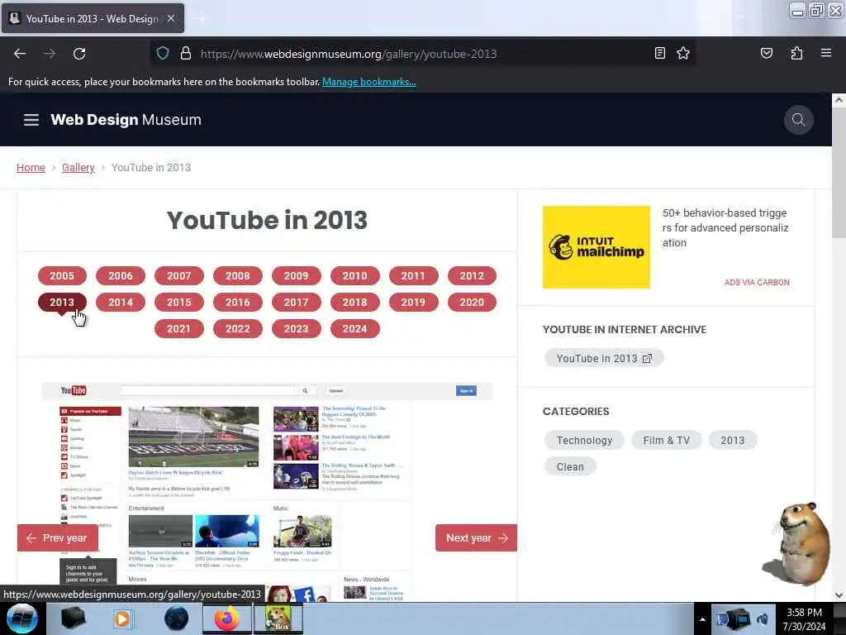Open the extensions puzzle icon

pos(796,53)
